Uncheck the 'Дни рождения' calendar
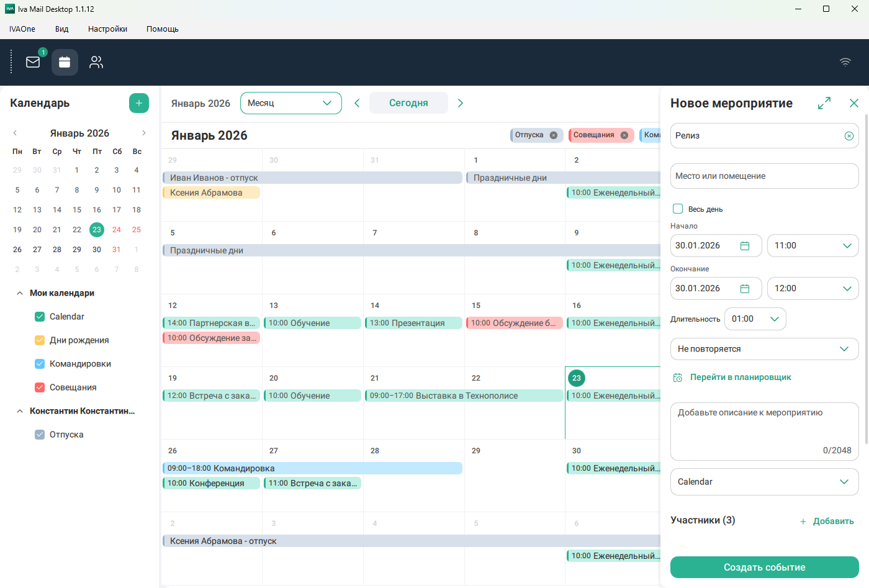The width and height of the screenshot is (869, 588). click(x=40, y=340)
